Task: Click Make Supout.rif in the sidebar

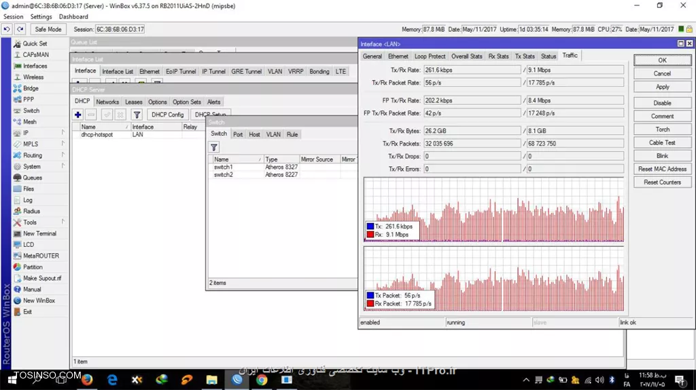Action: pyautogui.click(x=42, y=278)
